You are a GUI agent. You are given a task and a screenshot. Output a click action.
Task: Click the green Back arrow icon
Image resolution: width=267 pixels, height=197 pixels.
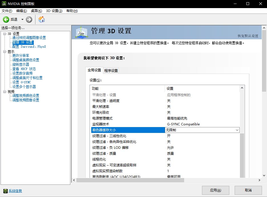(6, 20)
